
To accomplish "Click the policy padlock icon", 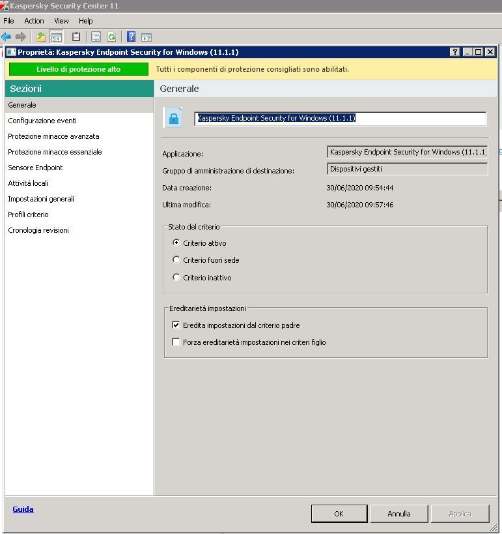I will pos(173,117).
